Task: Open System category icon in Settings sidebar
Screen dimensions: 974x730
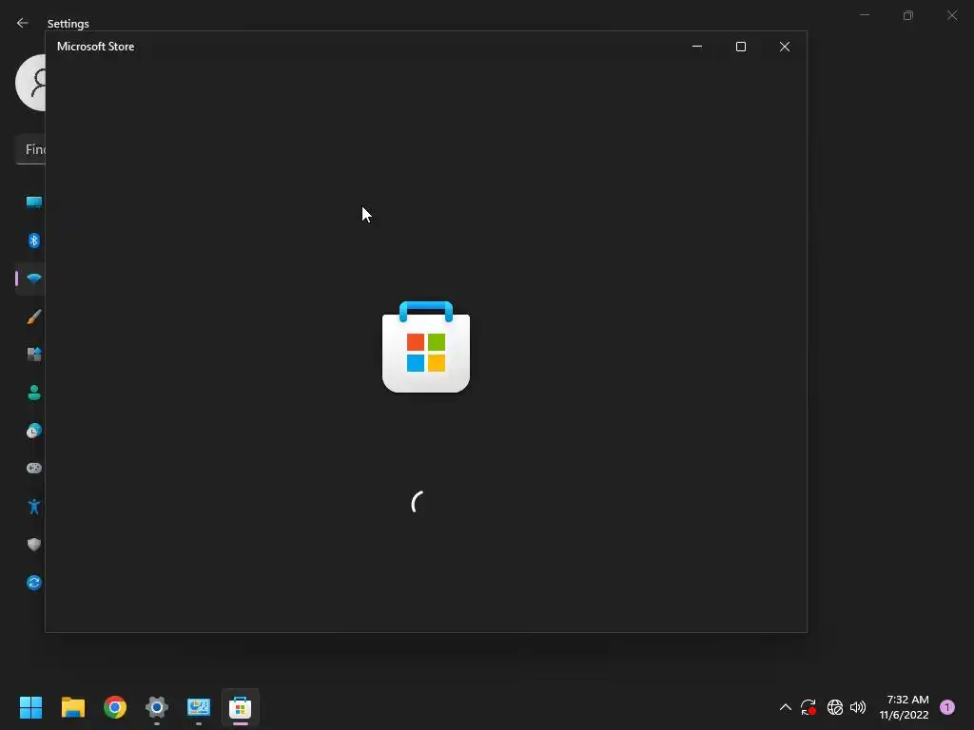Action: coord(33,202)
